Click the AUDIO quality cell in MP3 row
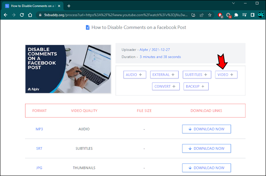266x176 pixels. (84, 129)
